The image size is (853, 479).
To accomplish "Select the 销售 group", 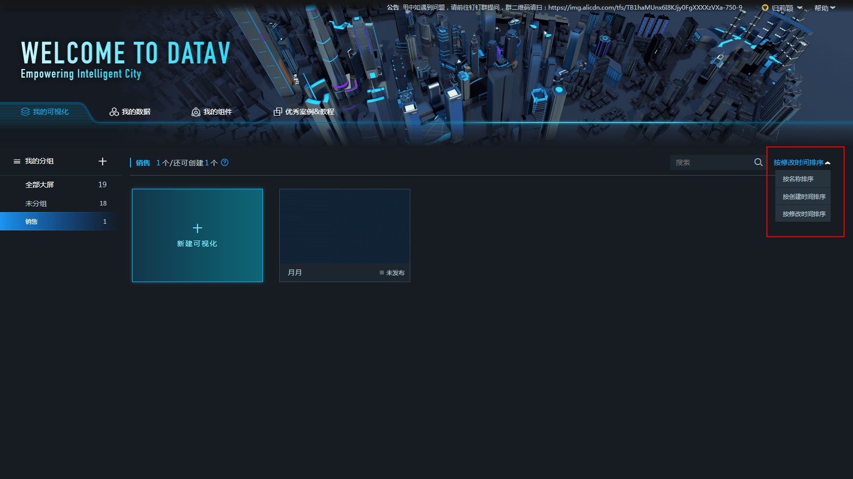I will pos(61,222).
